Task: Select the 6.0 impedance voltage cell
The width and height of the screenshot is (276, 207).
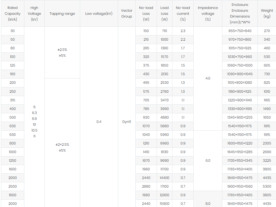Action: (x=208, y=160)
